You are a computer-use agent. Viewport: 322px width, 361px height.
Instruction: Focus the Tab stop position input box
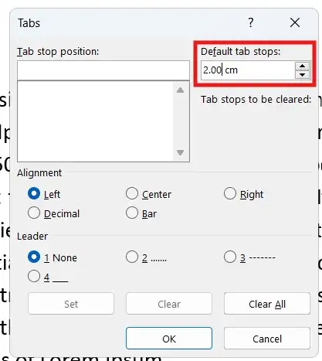[x=103, y=70]
